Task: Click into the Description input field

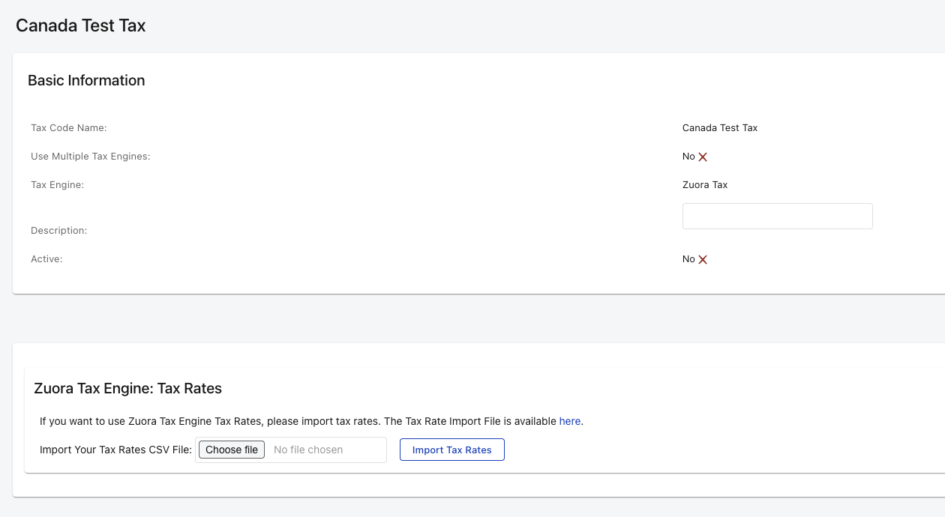Action: (x=777, y=216)
